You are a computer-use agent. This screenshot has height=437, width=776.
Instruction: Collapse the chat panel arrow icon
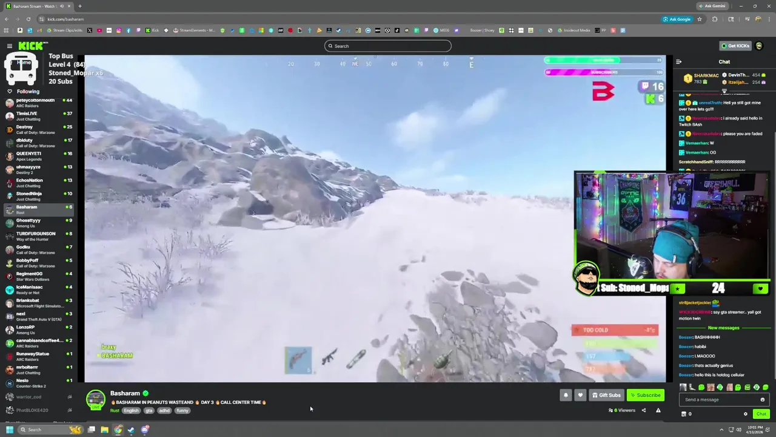point(678,62)
